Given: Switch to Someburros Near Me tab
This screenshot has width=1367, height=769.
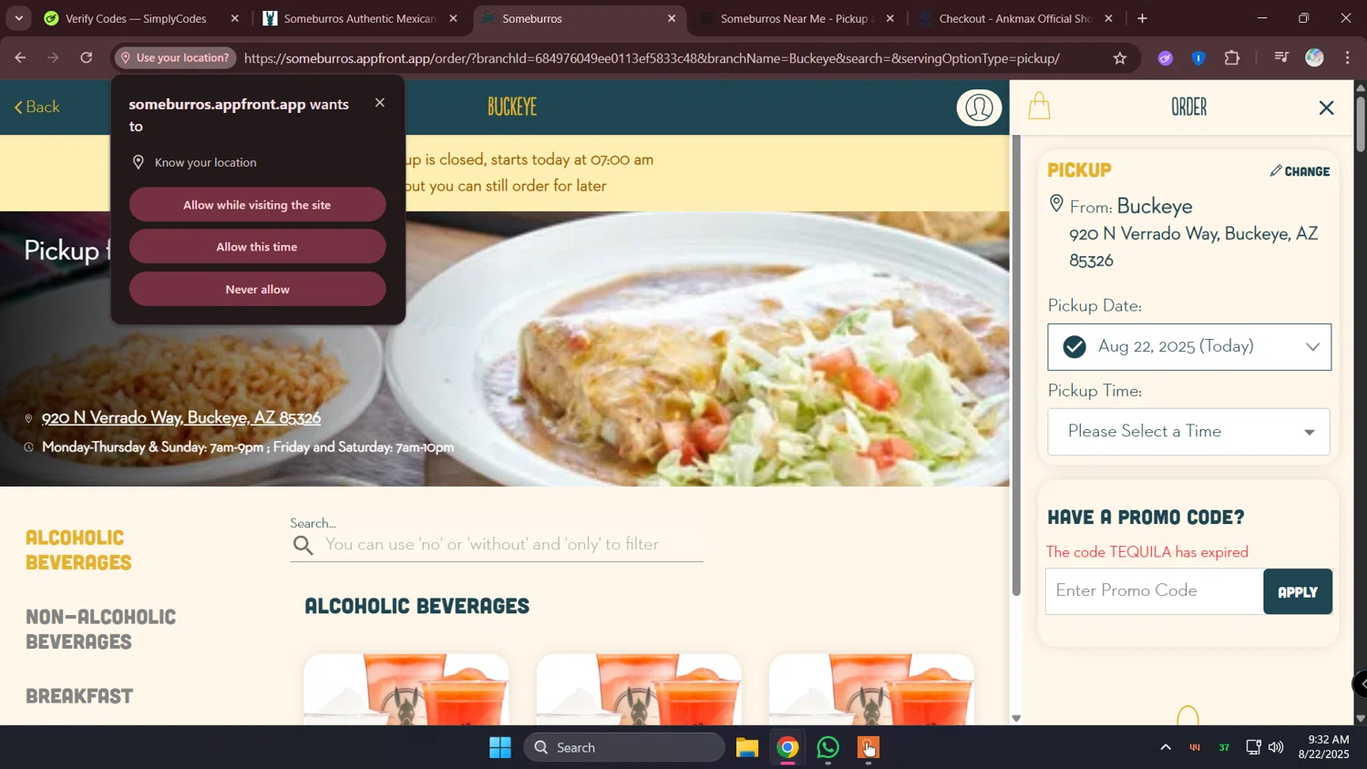Looking at the screenshot, I should tap(796, 18).
